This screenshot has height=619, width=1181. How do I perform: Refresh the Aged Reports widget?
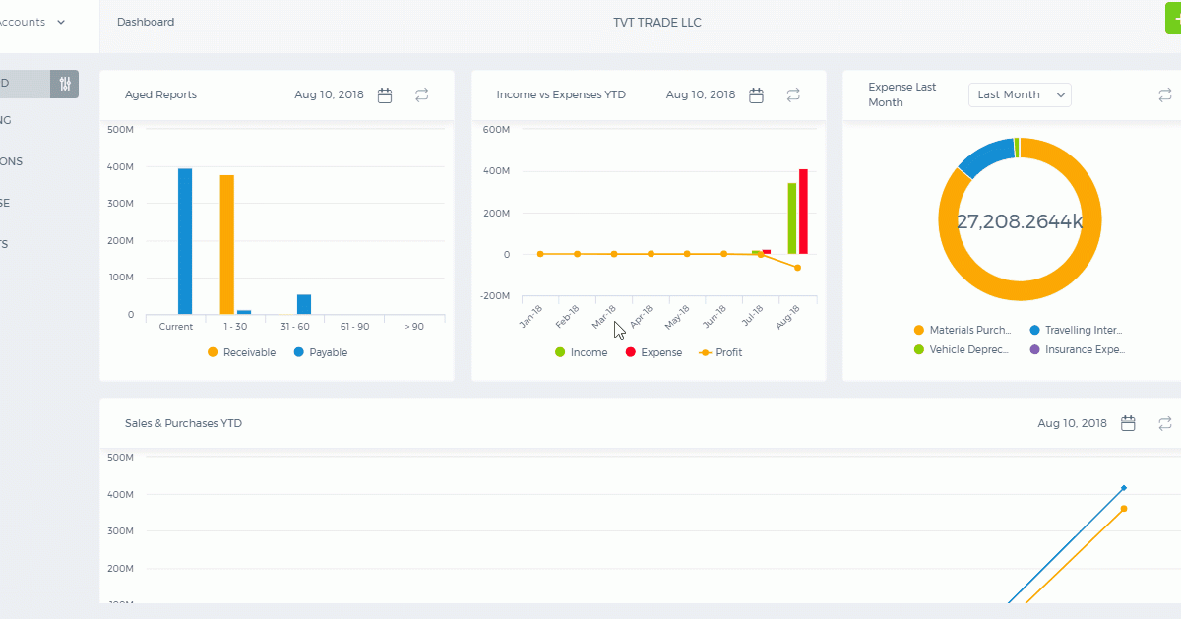[421, 95]
